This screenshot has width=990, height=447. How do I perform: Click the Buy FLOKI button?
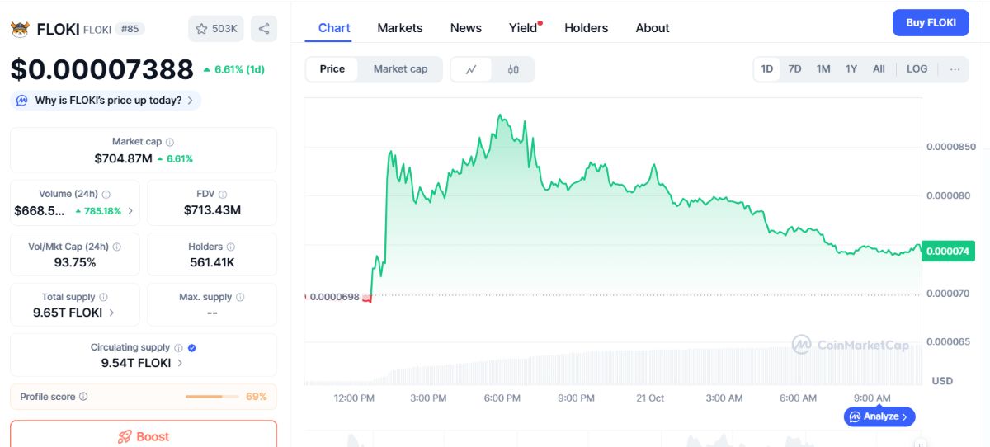(931, 23)
